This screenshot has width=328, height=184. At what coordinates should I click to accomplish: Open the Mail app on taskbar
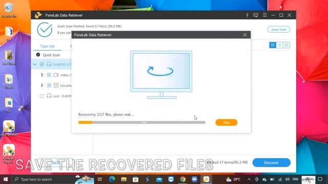[x=159, y=179]
